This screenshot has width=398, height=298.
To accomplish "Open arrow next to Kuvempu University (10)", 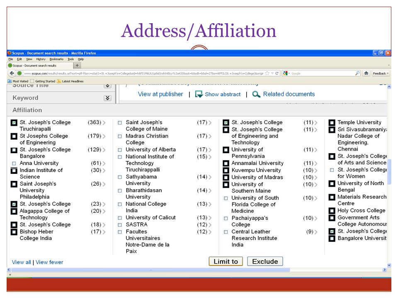I will pos(315,171).
